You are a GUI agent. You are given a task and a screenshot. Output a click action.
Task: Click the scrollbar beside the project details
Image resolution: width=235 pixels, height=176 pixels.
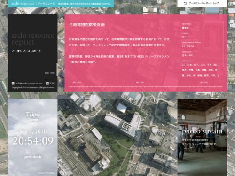[x=224, y=45]
